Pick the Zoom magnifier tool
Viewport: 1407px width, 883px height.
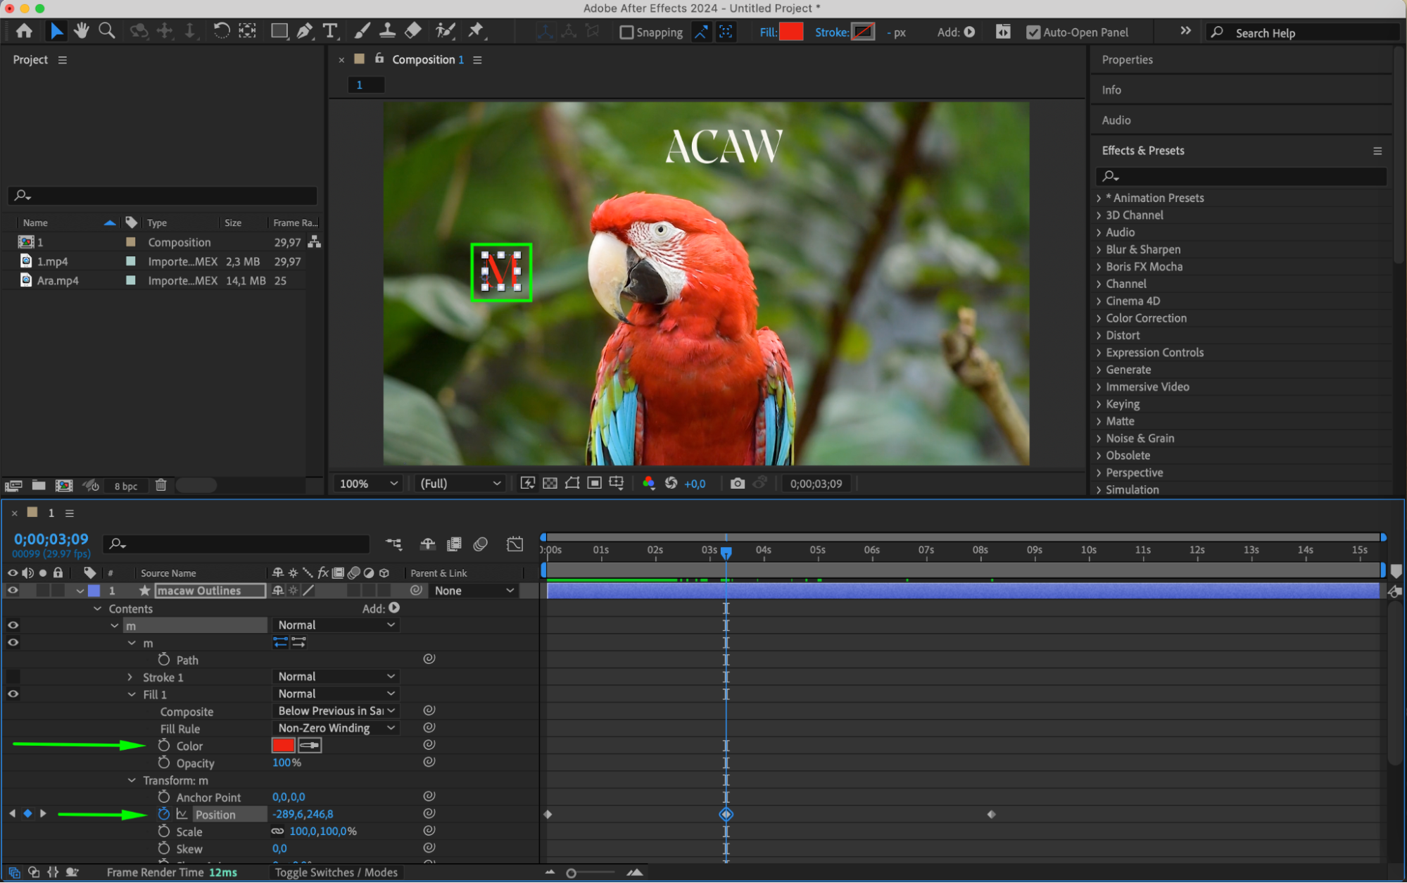(x=107, y=31)
